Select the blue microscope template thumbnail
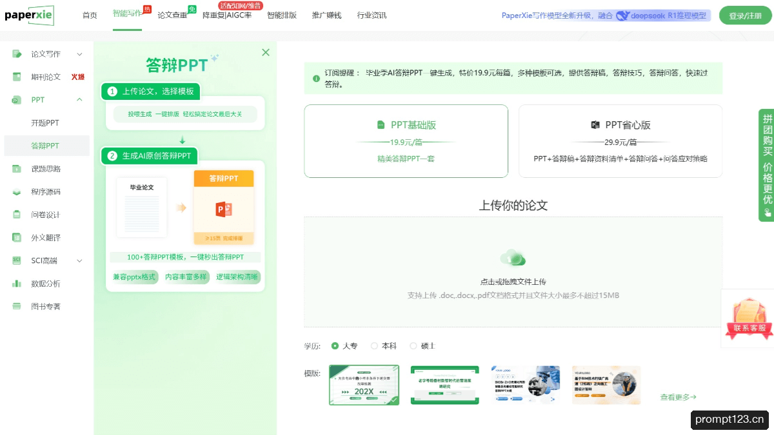The height and width of the screenshot is (435, 774). 526,385
